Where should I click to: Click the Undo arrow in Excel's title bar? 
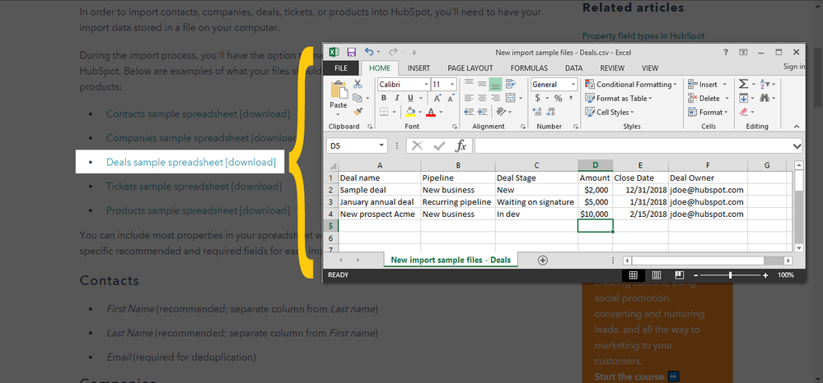[x=370, y=52]
